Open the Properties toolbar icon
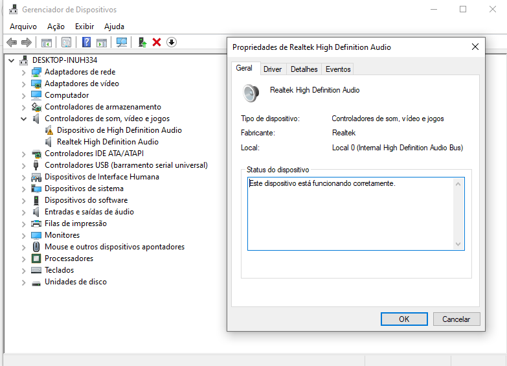Viewport: 507px width, 366px height. point(66,42)
